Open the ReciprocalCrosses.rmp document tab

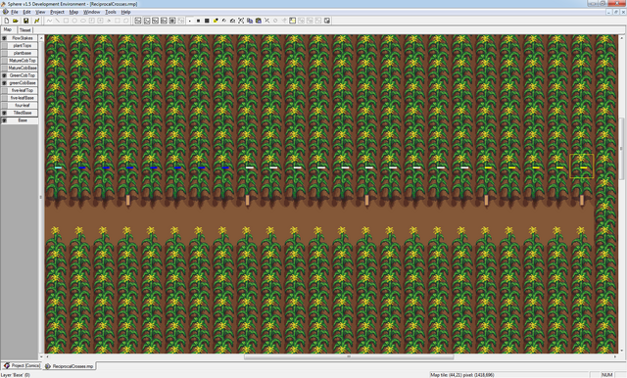pos(70,366)
